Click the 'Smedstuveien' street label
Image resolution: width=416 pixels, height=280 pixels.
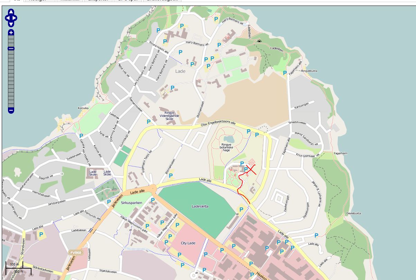coord(297,123)
